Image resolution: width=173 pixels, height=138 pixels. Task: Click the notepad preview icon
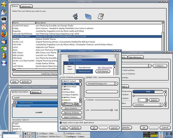click(x=101, y=16)
